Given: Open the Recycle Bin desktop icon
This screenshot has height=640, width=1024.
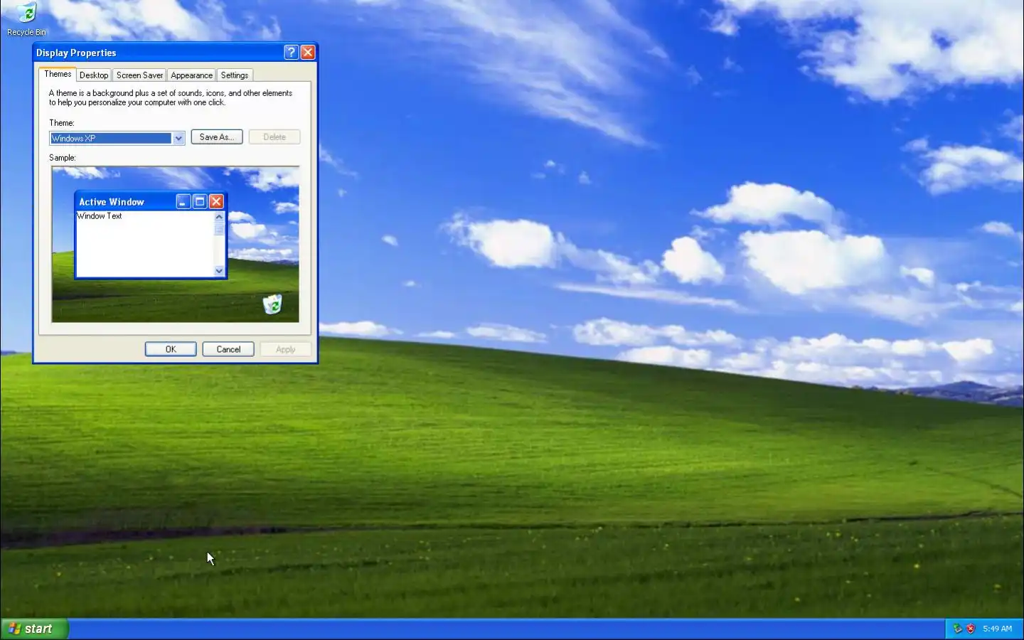Looking at the screenshot, I should point(26,19).
